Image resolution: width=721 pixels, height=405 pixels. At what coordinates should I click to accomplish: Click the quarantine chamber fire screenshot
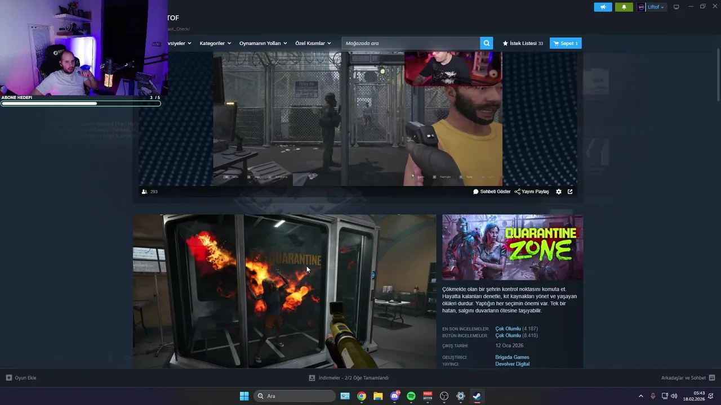click(x=284, y=291)
